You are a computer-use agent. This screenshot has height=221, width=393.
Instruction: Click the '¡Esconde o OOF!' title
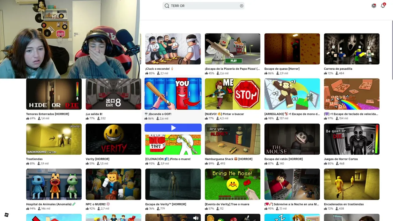click(158, 114)
